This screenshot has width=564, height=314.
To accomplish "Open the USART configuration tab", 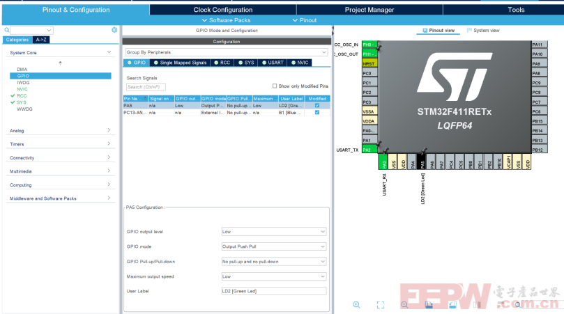I will [273, 63].
